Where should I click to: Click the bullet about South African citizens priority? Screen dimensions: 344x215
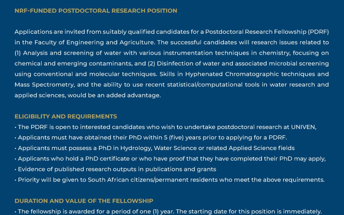(x=170, y=180)
